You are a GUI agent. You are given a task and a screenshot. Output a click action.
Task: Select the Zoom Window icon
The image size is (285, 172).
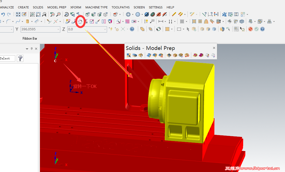pos(32,14)
